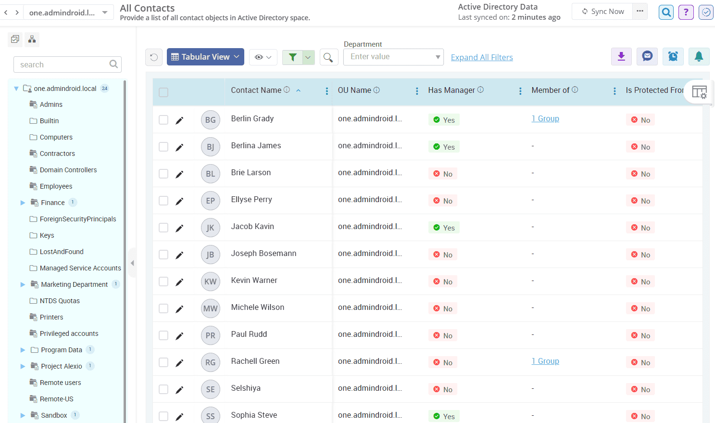
Task: Tick the checkbox for Brie Larson's row
Action: click(x=163, y=174)
